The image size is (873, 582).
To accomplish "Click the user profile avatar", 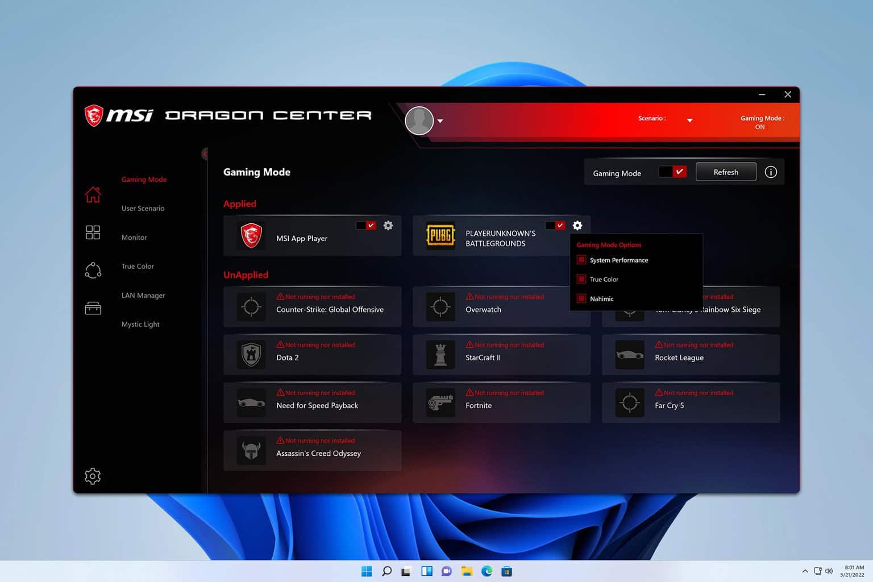I will pyautogui.click(x=419, y=120).
